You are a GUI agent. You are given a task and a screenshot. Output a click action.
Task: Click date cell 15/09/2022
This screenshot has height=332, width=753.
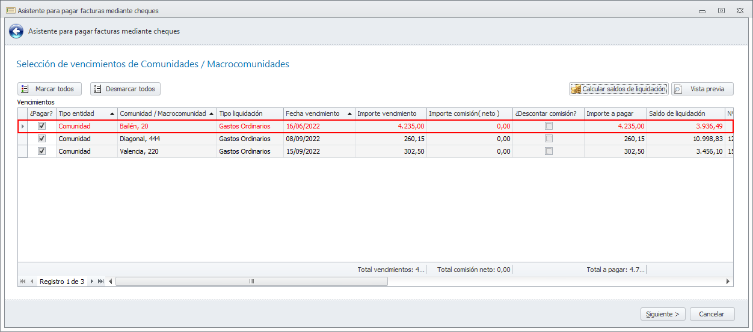pyautogui.click(x=319, y=151)
